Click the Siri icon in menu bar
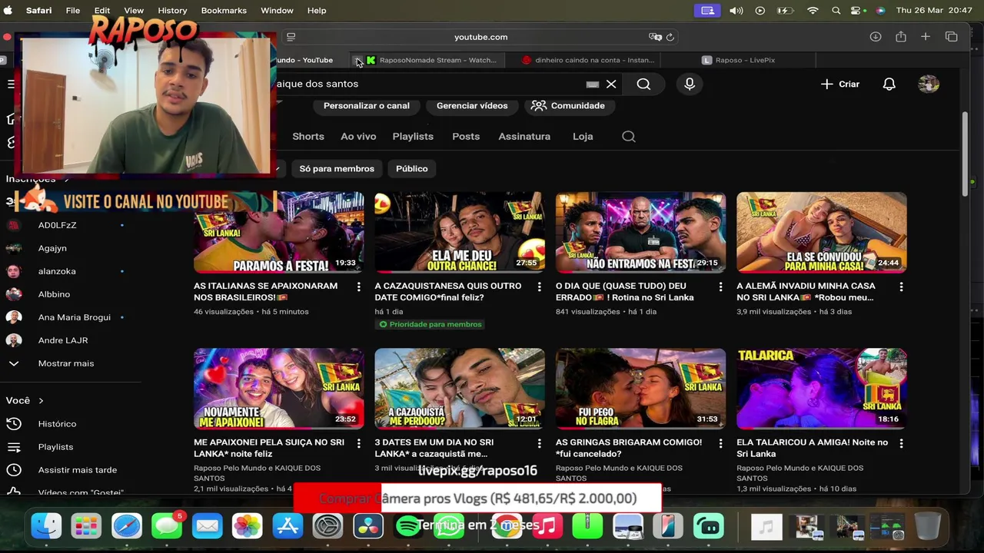Image resolution: width=984 pixels, height=553 pixels. [880, 10]
